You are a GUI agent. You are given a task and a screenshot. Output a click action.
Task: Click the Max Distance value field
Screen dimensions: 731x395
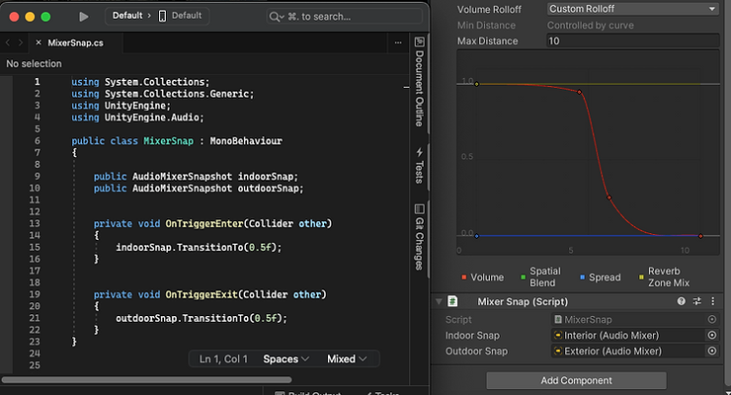coord(632,41)
